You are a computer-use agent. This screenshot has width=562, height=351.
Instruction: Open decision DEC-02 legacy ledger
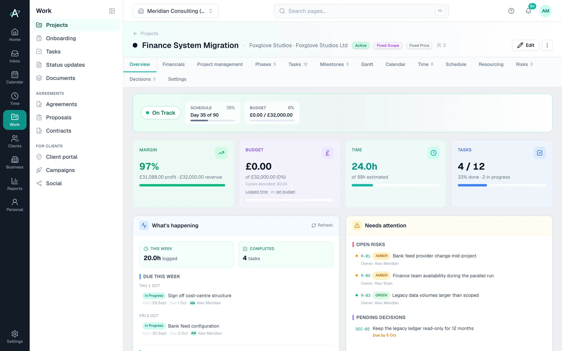[423, 329]
